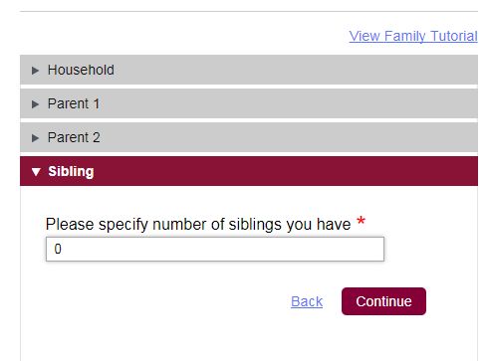The width and height of the screenshot is (487, 361).
Task: Click empty gray area of Parent 1 bar
Action: [289, 103]
